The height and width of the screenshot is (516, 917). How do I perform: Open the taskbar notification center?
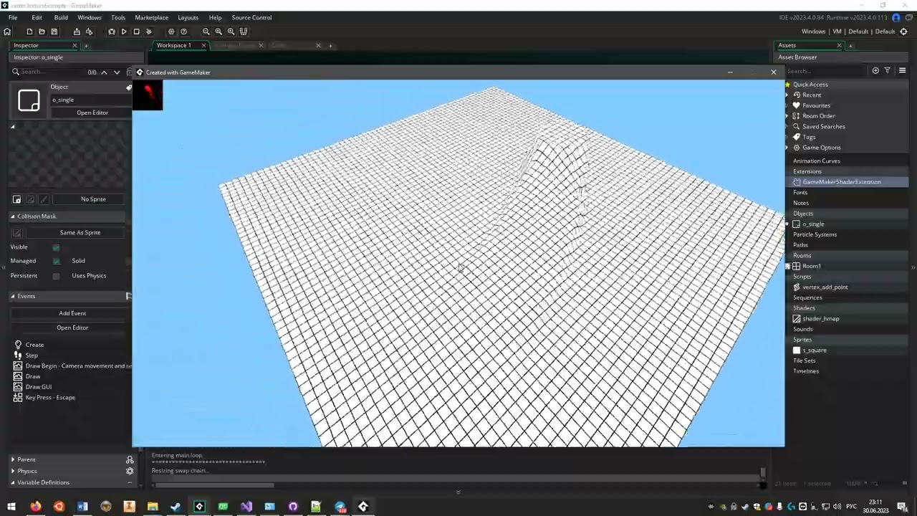click(x=902, y=507)
